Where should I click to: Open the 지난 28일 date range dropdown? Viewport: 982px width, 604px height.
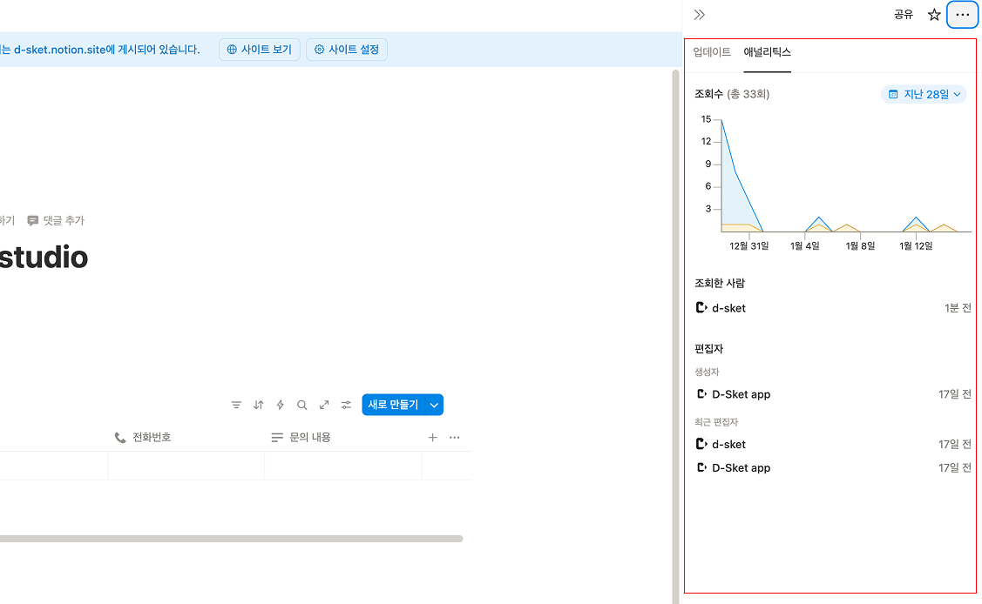(x=923, y=94)
